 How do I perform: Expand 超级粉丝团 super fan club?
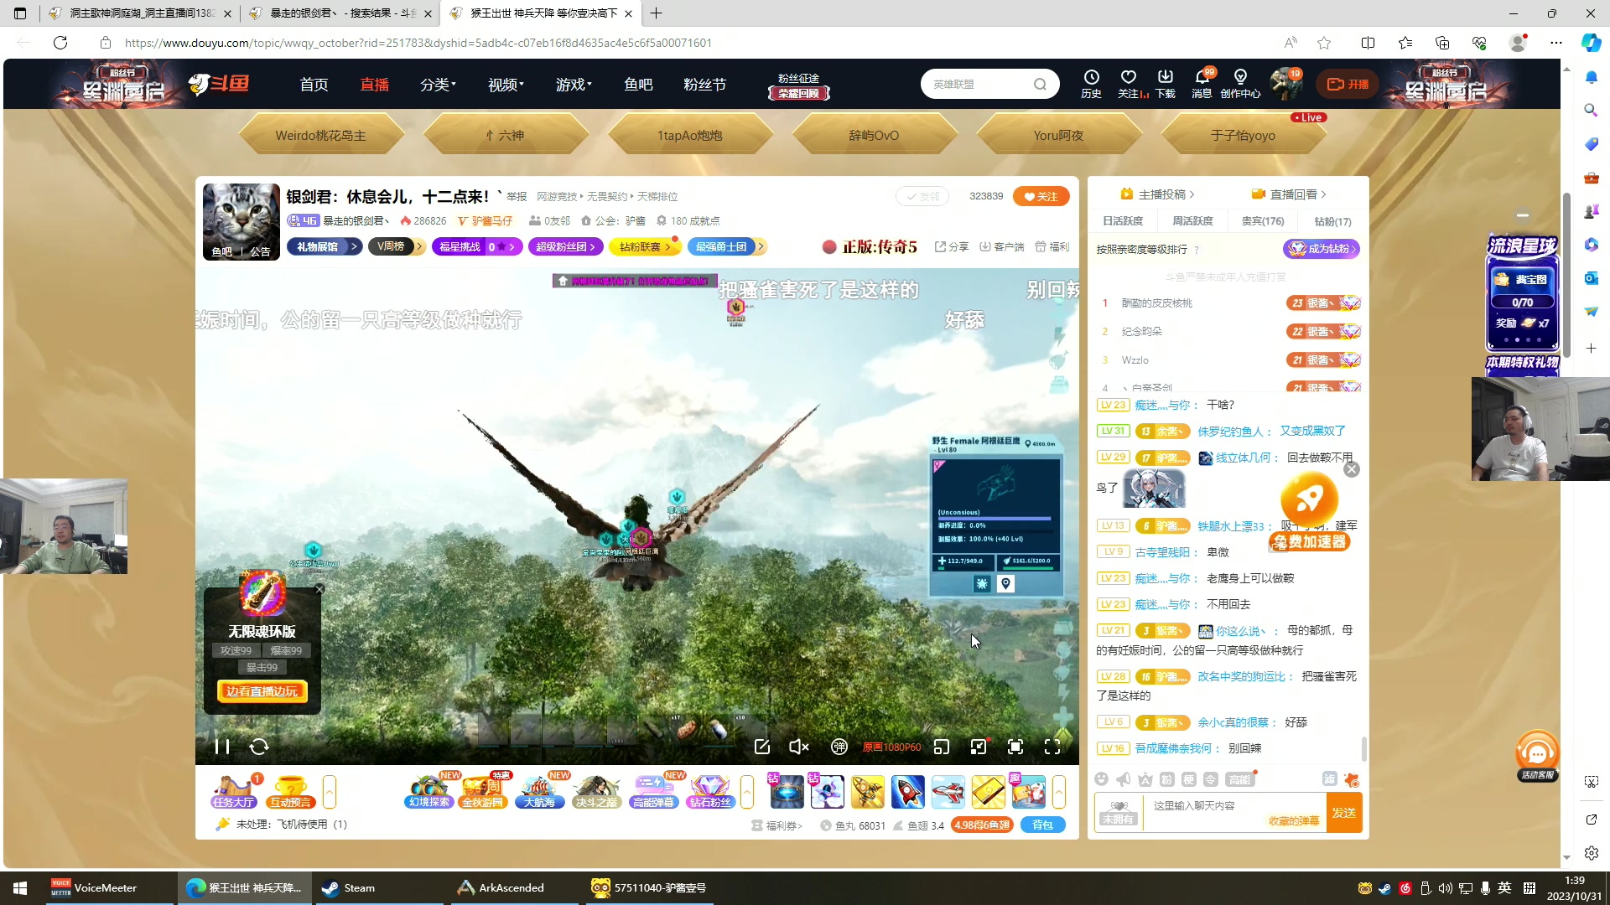566,246
